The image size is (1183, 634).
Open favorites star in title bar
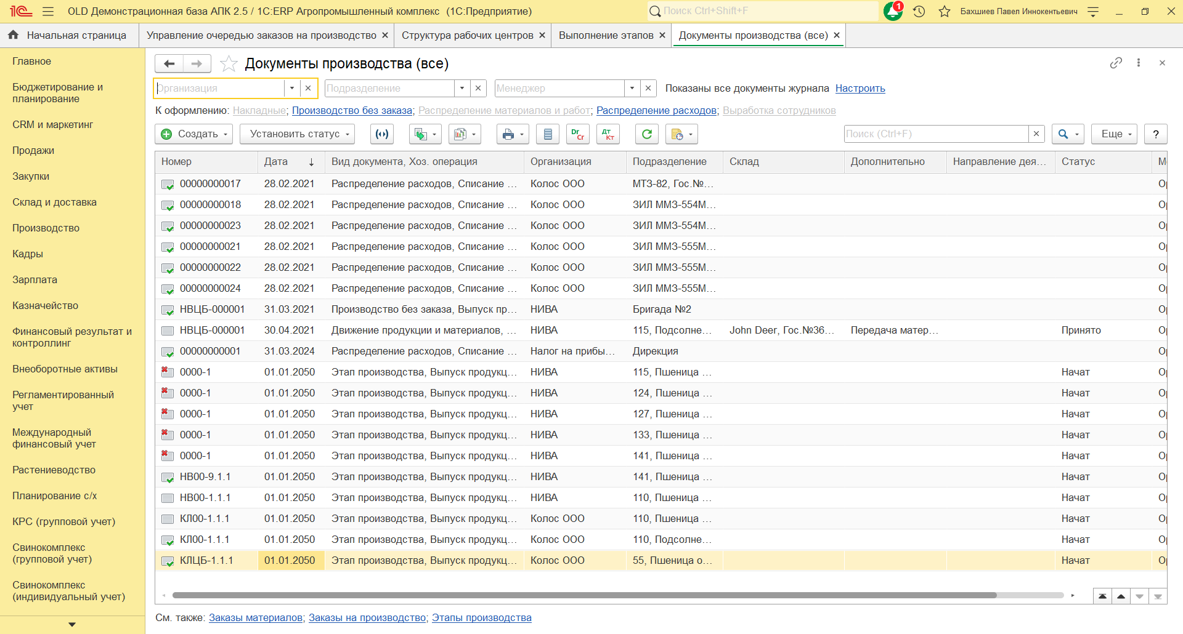945,11
